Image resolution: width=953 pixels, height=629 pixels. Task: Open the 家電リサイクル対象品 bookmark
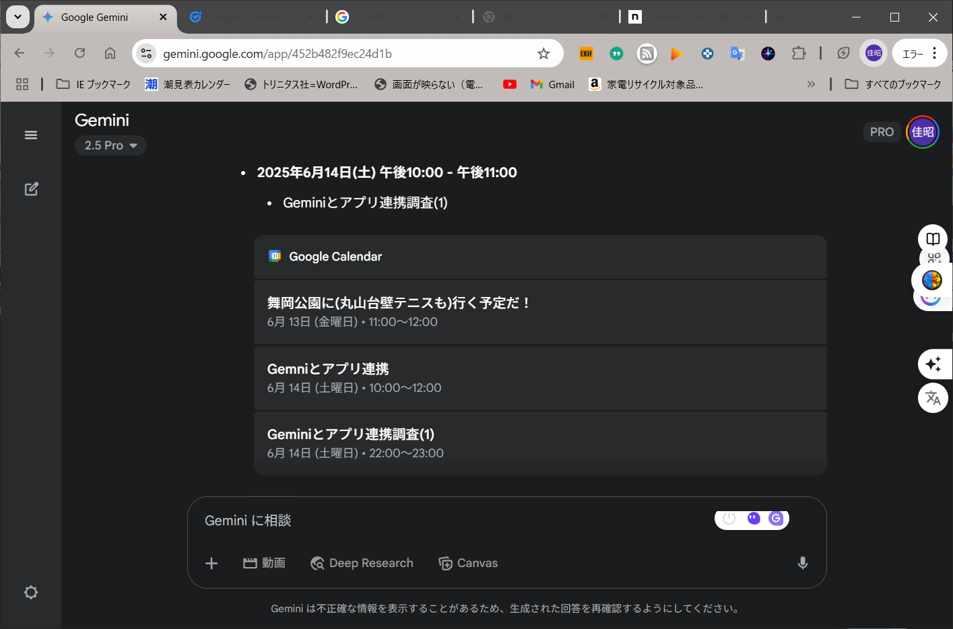(647, 84)
